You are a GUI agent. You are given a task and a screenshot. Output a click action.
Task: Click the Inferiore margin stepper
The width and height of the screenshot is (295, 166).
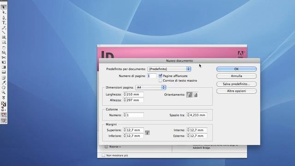pos(124,136)
